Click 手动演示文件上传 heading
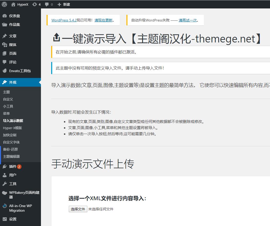 click(93, 164)
